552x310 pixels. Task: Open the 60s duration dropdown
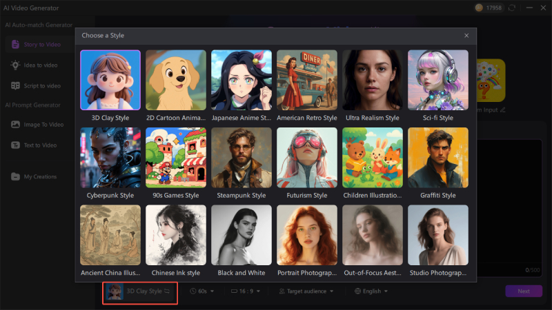pyautogui.click(x=201, y=291)
